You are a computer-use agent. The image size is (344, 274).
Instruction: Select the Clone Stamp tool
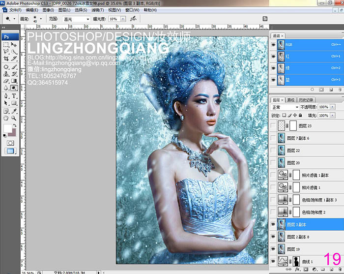click(x=6, y=74)
